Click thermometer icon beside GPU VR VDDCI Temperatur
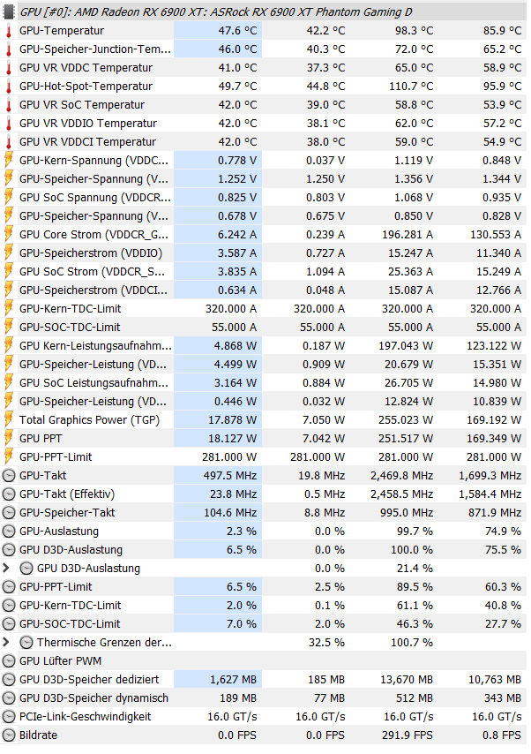Image resolution: width=531 pixels, height=754 pixels. click(x=9, y=142)
